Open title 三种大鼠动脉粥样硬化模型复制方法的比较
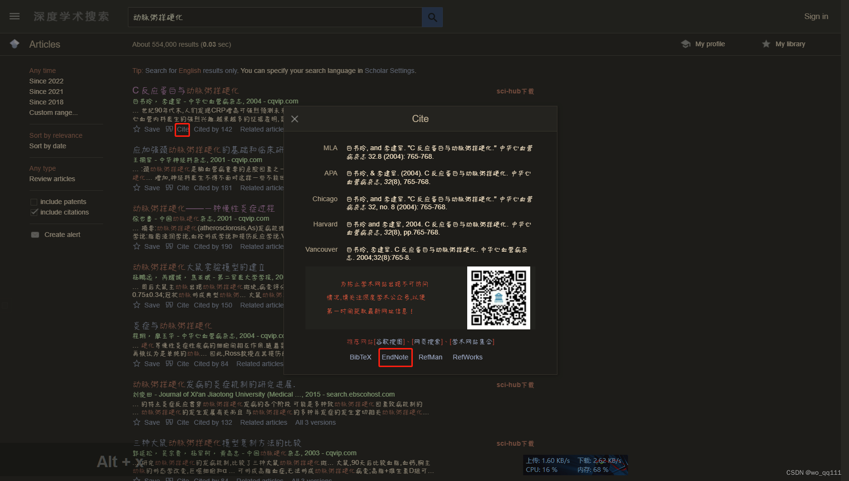849x481 pixels. tap(217, 443)
